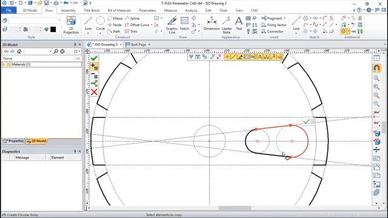Click the black color swatch in Style
This screenshot has width=388, height=218.
pos(53,30)
